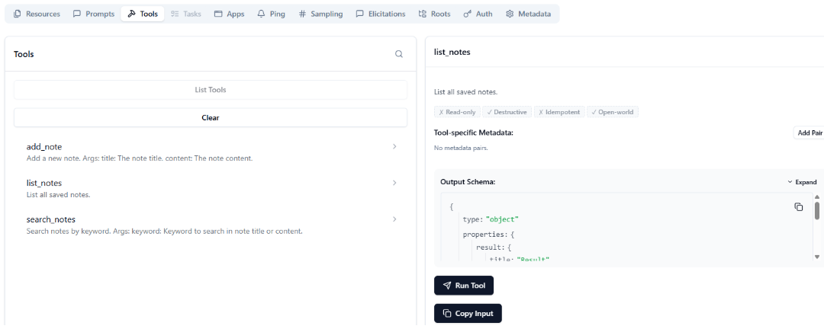This screenshot has width=824, height=329.
Task: Click the chevron beside search_notes
Action: point(394,219)
